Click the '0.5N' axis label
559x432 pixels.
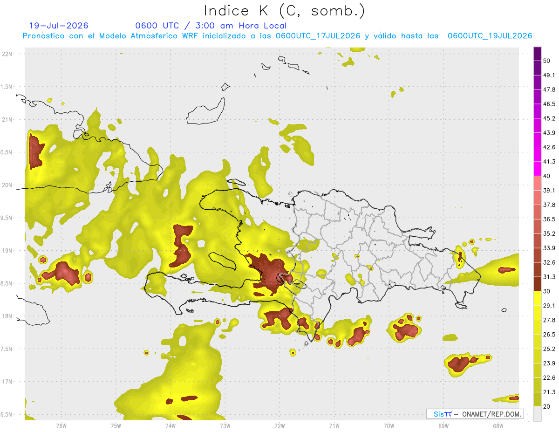(7, 152)
